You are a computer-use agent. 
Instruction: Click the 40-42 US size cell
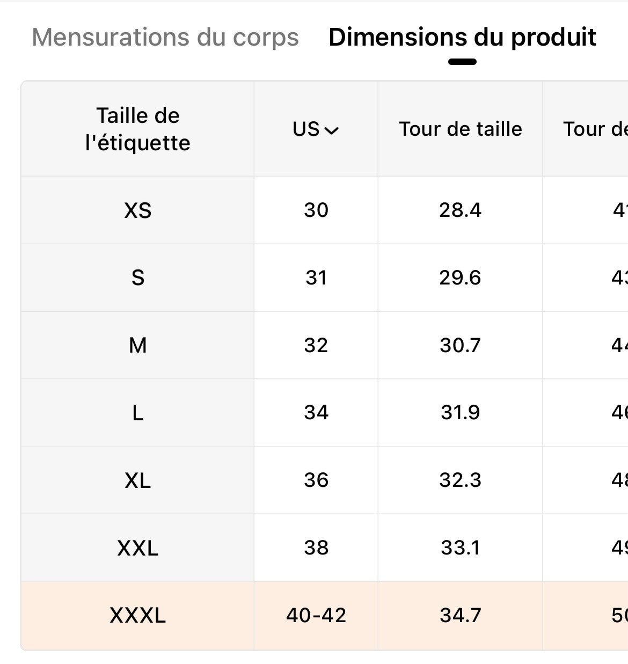(x=316, y=615)
